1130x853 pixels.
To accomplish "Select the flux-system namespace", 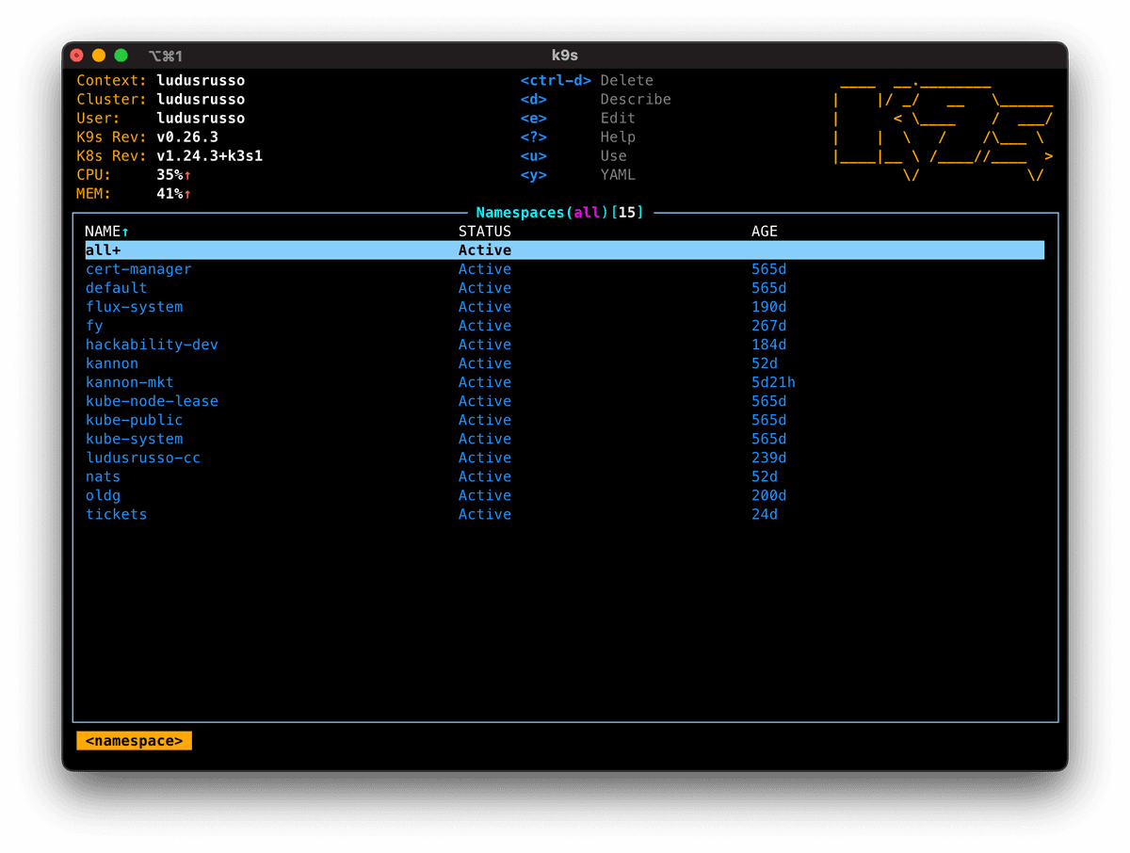I will coord(134,307).
